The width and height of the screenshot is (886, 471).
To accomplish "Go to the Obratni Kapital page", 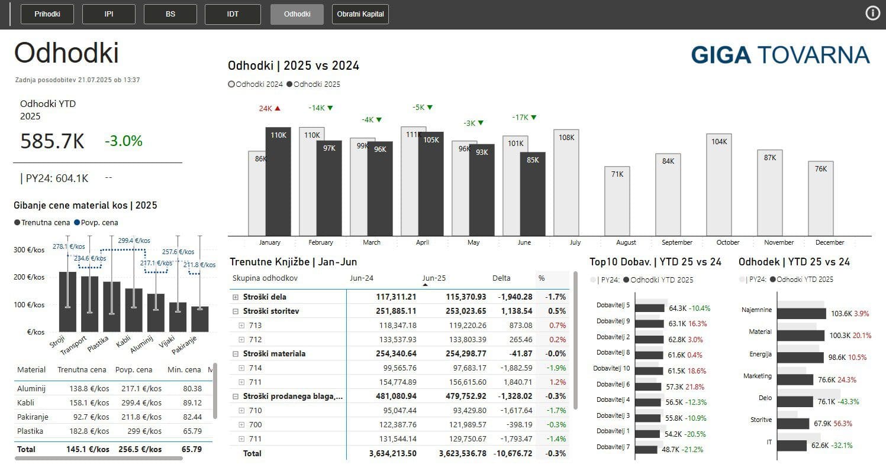I will point(360,14).
